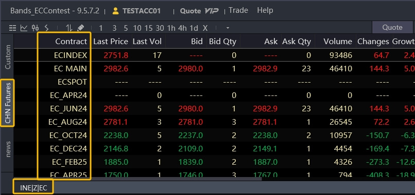Image resolution: width=415 pixels, height=195 pixels.
Task: Select the INE|Z|EC bottom tab
Action: pyautogui.click(x=33, y=188)
